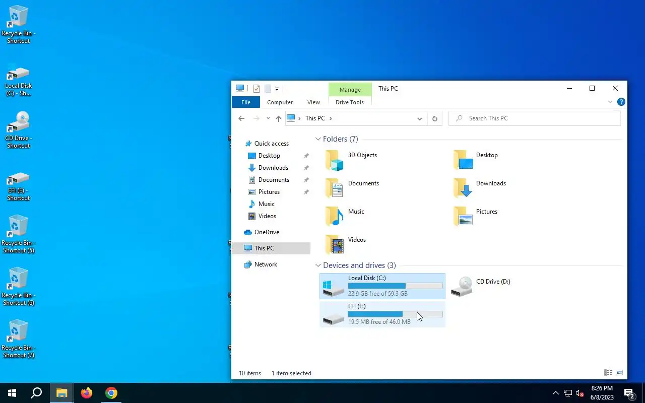Open the notification center icon
Image resolution: width=645 pixels, height=403 pixels.
(629, 393)
